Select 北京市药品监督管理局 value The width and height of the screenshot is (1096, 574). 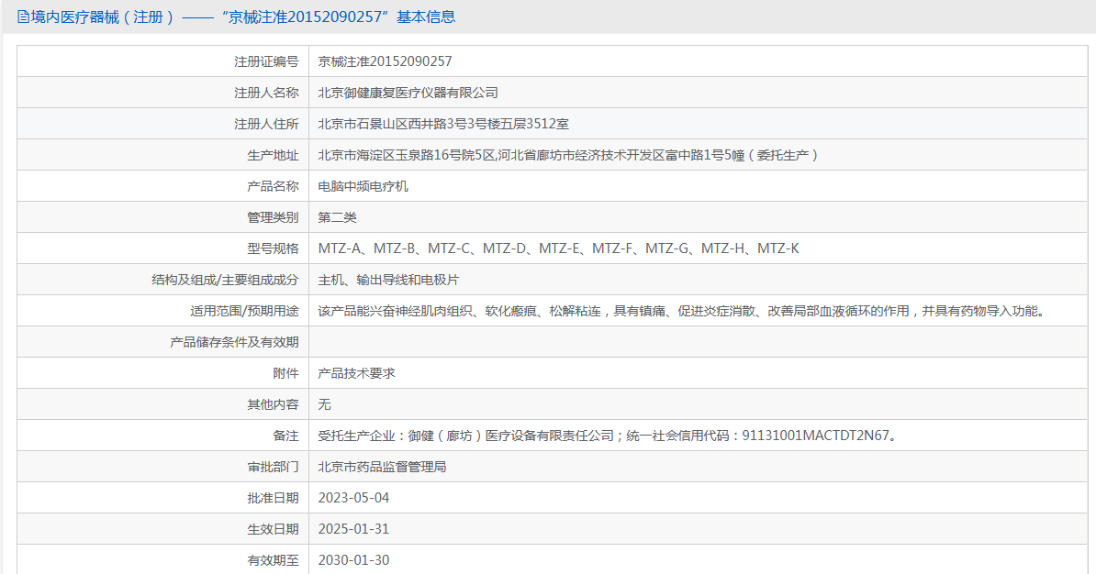click(x=383, y=467)
